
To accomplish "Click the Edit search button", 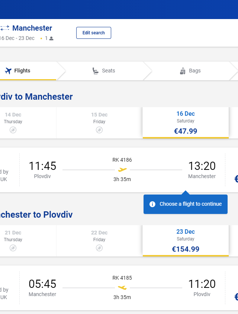I will point(94,33).
